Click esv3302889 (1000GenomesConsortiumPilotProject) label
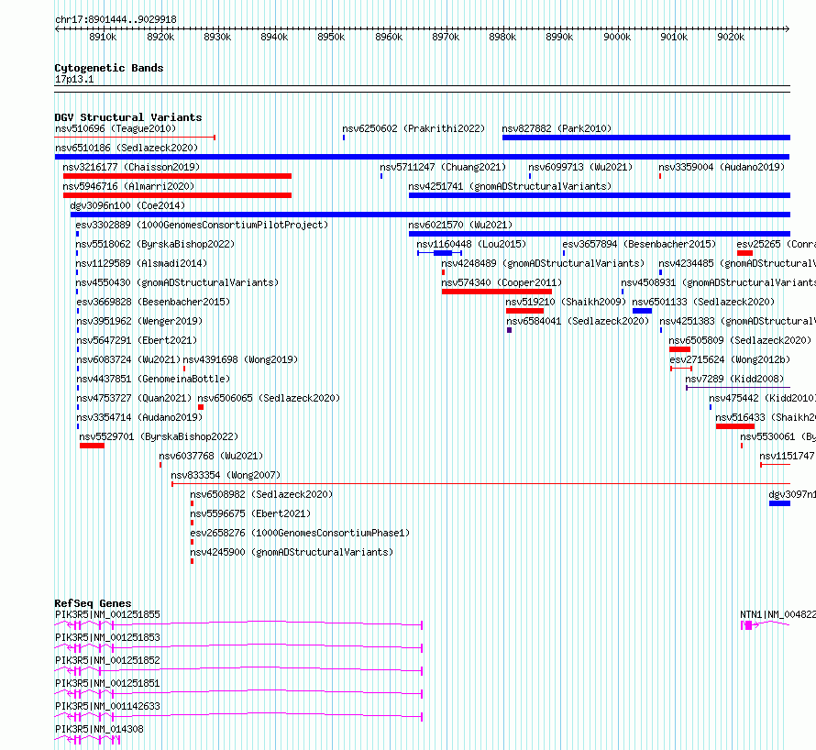816x750 pixels. tap(202, 225)
